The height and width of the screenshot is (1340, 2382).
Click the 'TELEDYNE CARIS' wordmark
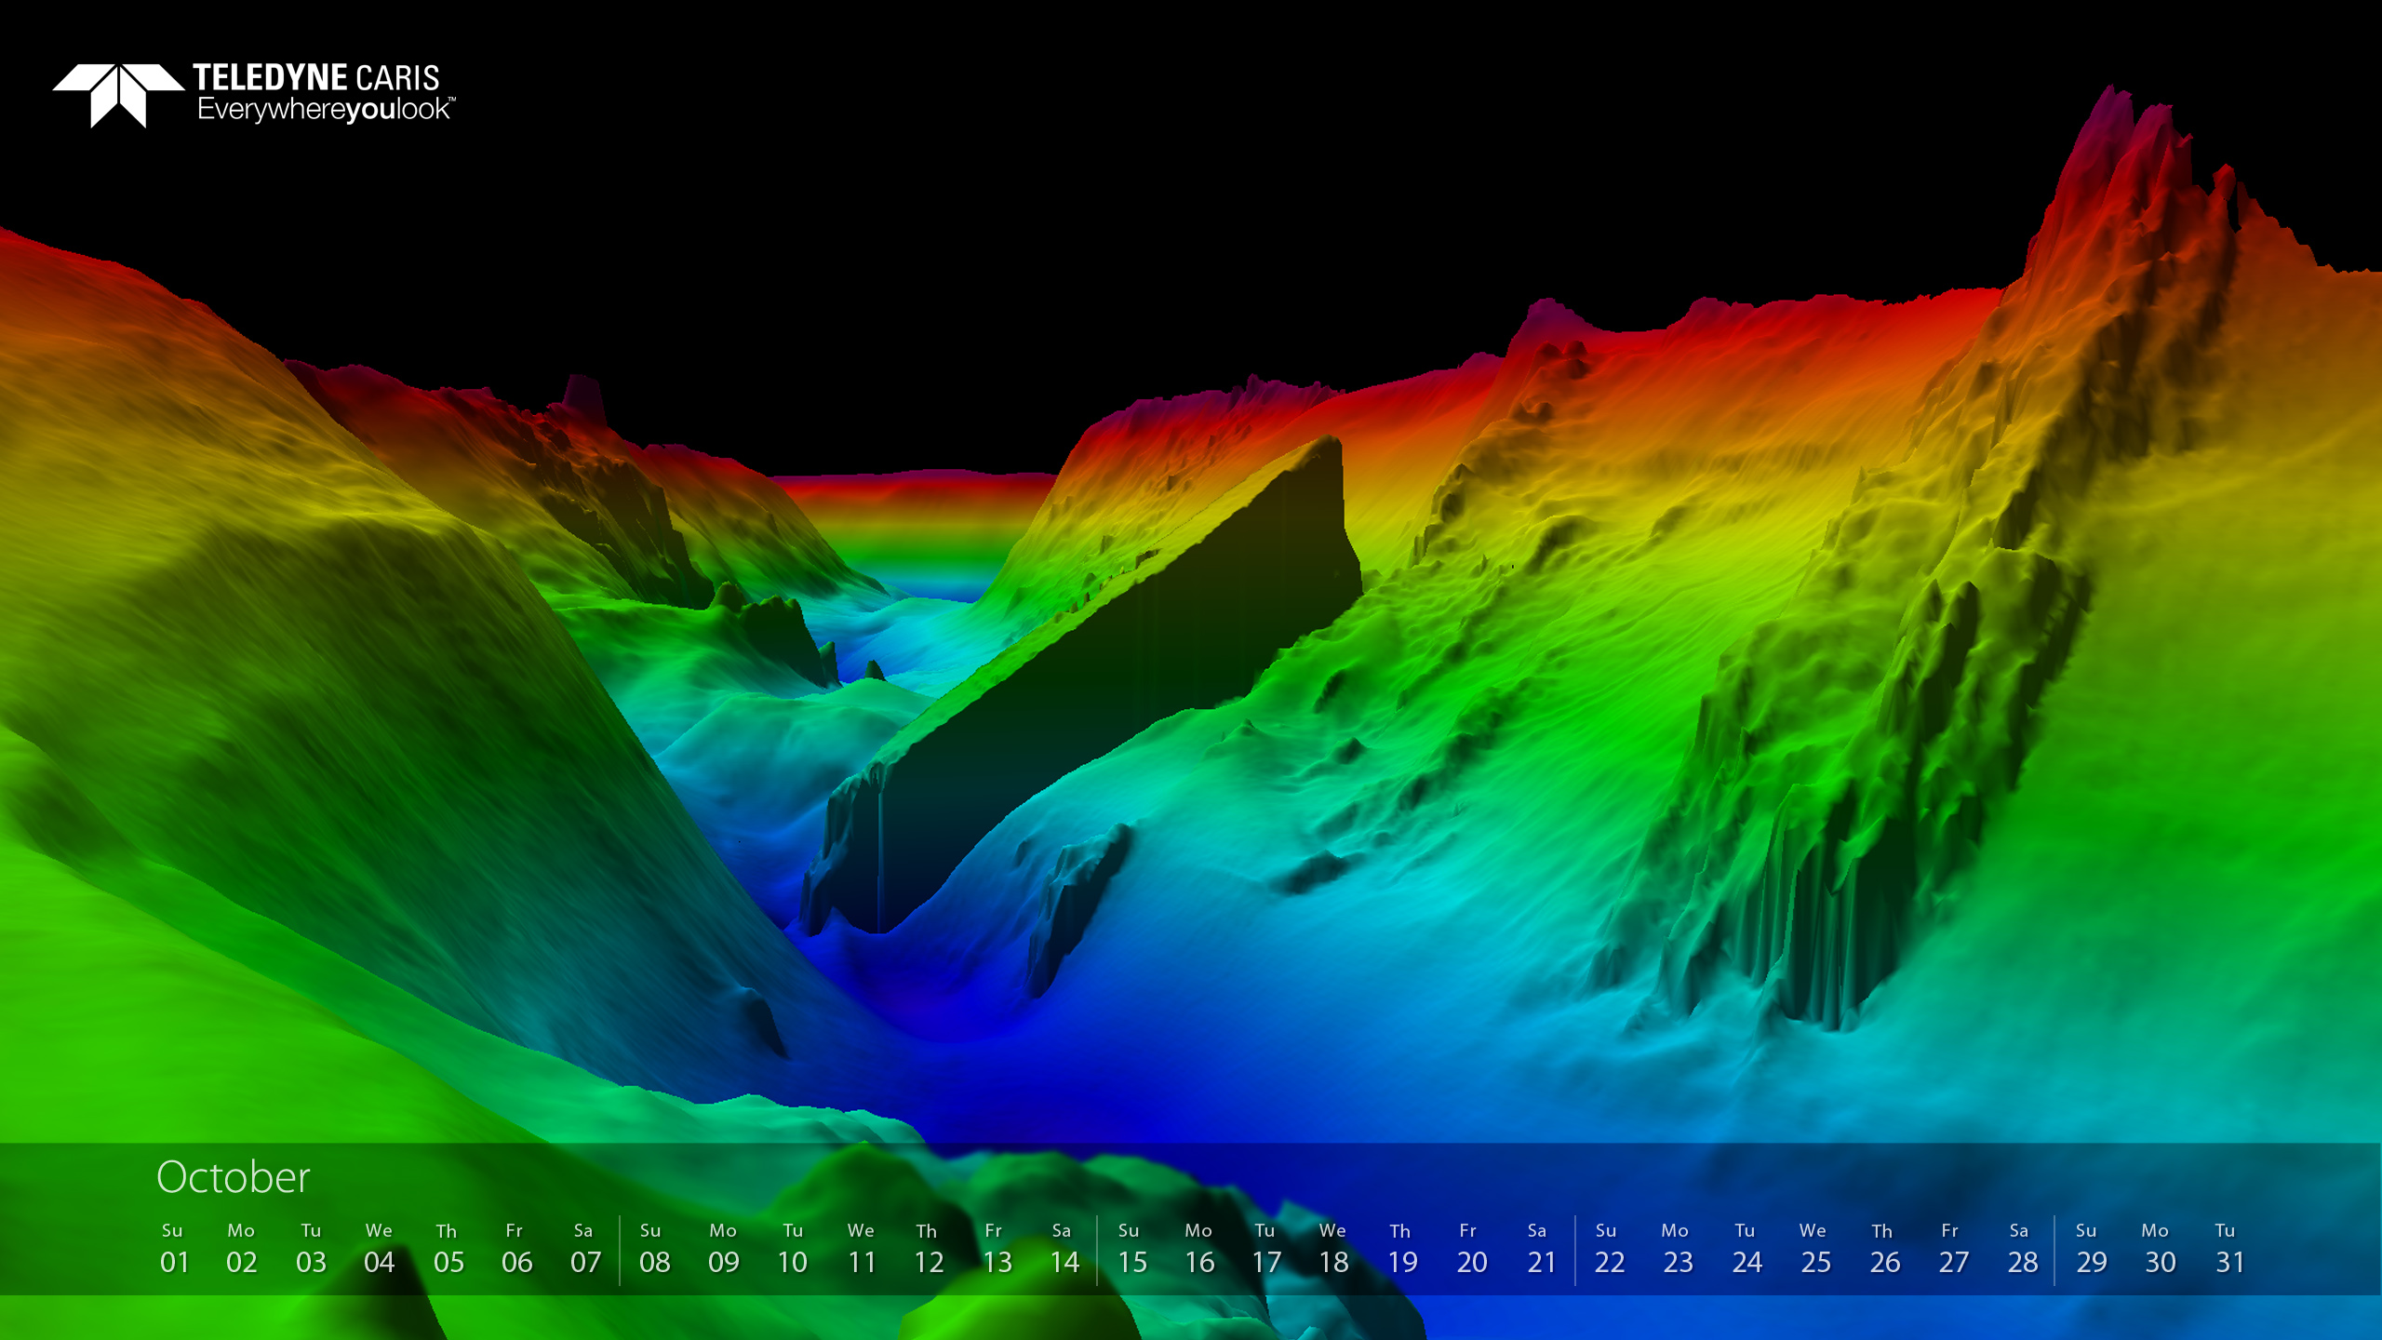[316, 78]
